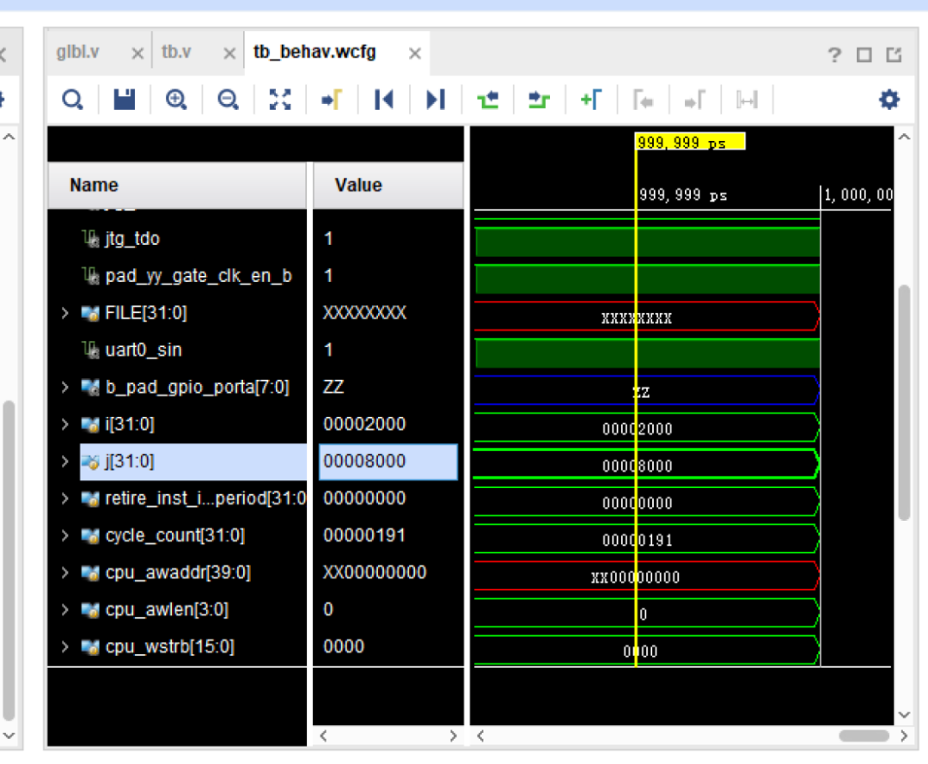
Task: Expand retire_inst_i...period[31:0] signal
Action: pyautogui.click(x=65, y=499)
